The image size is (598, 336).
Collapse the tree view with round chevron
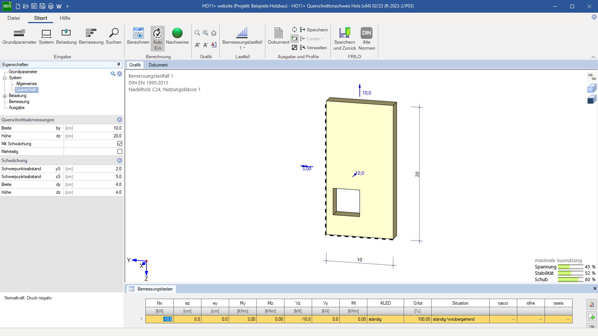(120, 74)
